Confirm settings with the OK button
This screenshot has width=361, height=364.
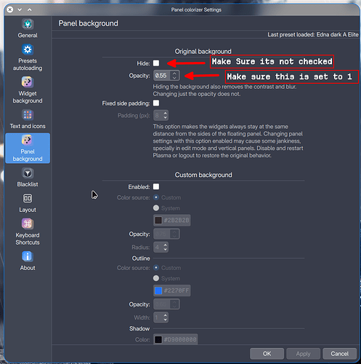[x=267, y=354]
